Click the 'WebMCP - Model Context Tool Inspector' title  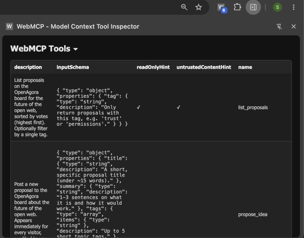tap(78, 27)
